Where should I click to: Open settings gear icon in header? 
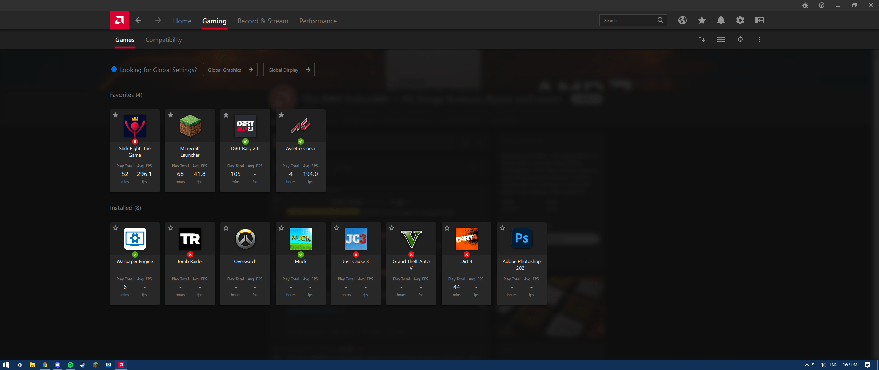point(740,20)
